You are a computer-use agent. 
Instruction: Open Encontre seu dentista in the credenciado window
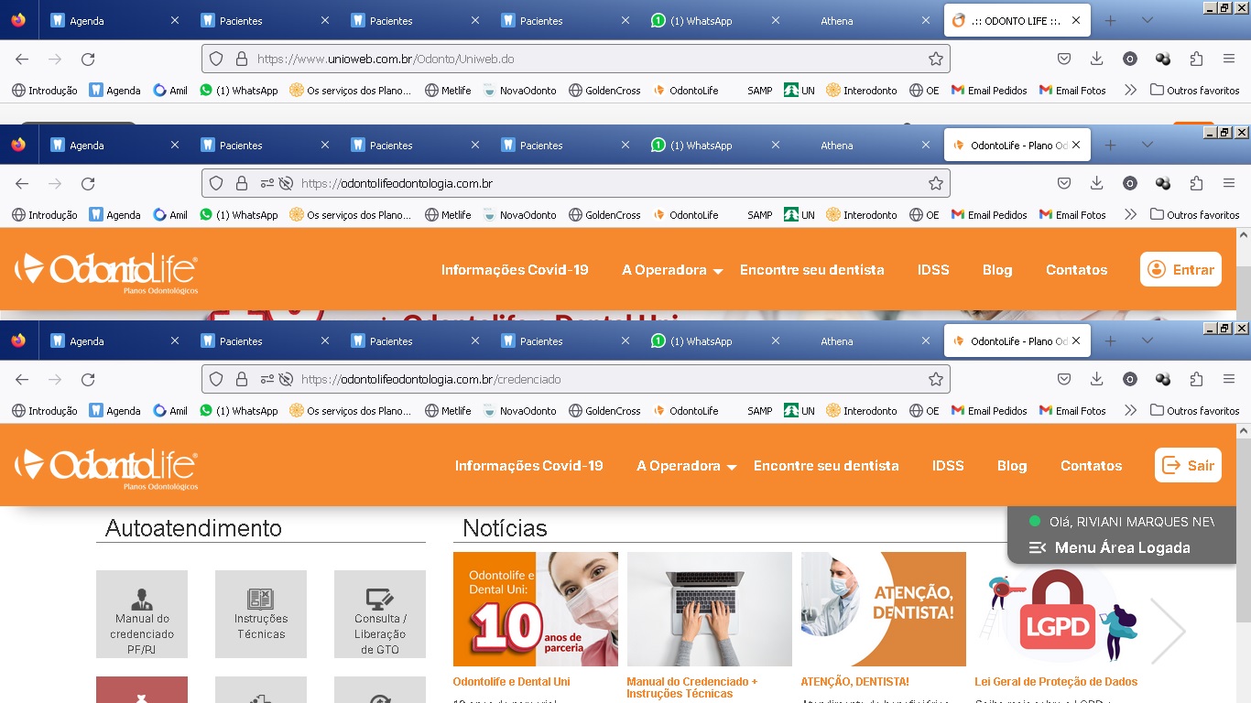(826, 466)
